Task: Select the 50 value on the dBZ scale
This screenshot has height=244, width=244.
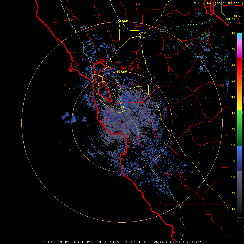Action: click(233, 81)
